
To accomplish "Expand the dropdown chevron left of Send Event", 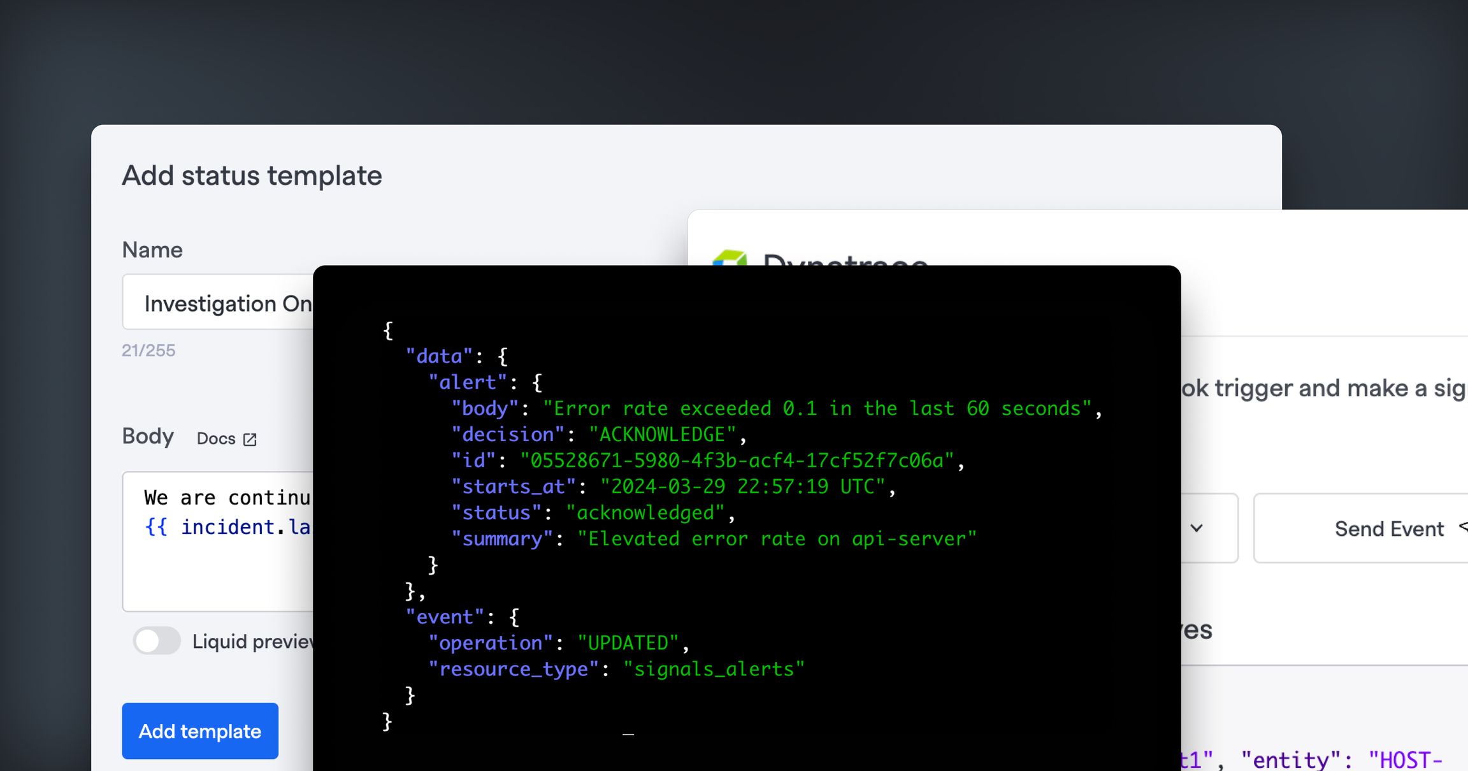I will (1197, 528).
